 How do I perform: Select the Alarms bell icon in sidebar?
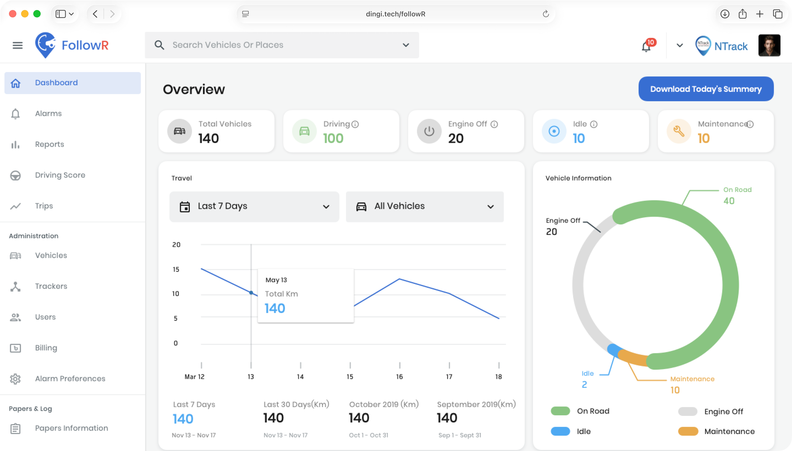pyautogui.click(x=16, y=114)
